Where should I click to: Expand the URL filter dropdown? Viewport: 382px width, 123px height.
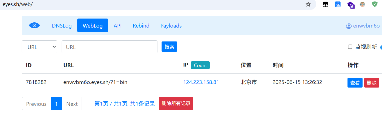39,47
